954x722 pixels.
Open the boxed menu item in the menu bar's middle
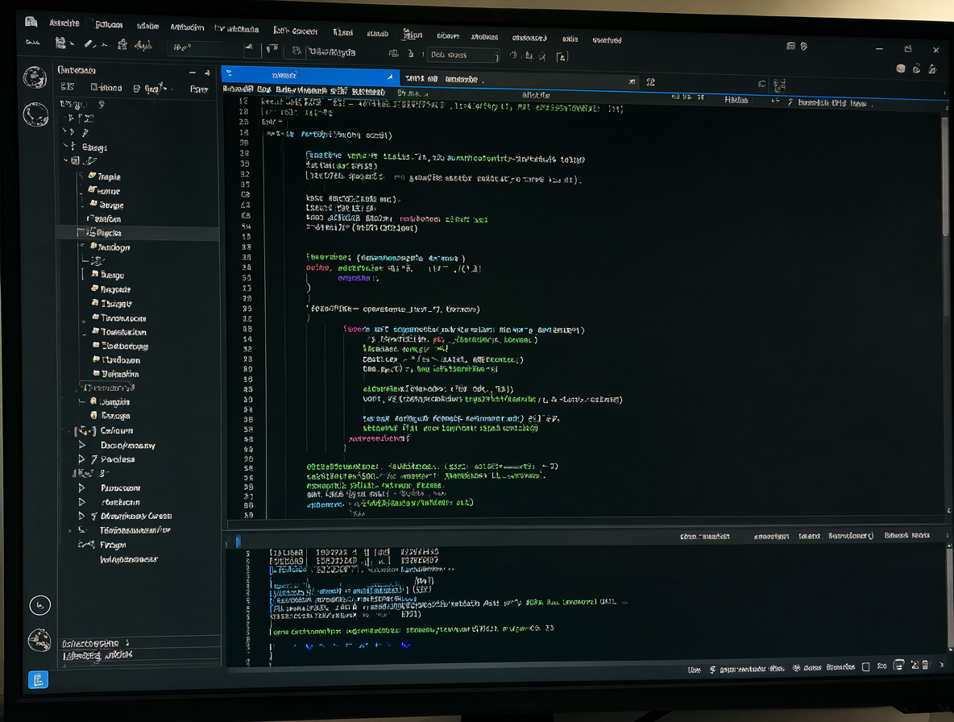point(413,34)
